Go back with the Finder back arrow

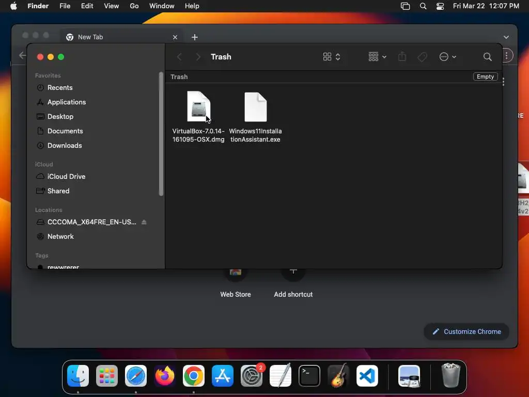(179, 57)
